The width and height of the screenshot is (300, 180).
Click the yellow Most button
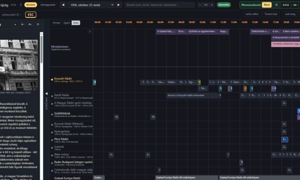click(267, 5)
